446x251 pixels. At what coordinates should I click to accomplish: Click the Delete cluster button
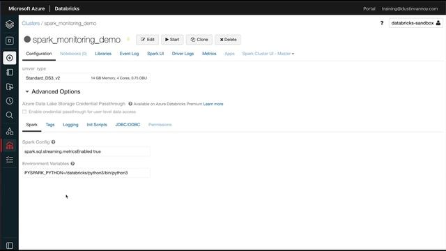tap(228, 40)
